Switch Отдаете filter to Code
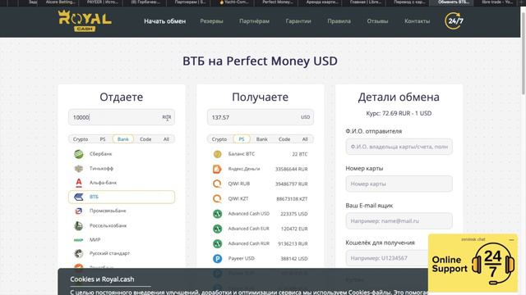 (x=145, y=139)
